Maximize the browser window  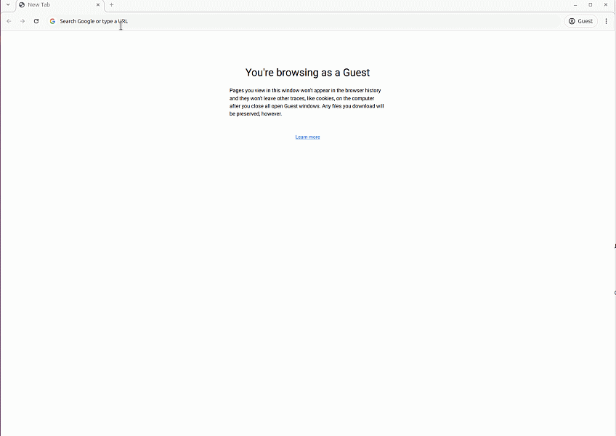click(x=591, y=5)
